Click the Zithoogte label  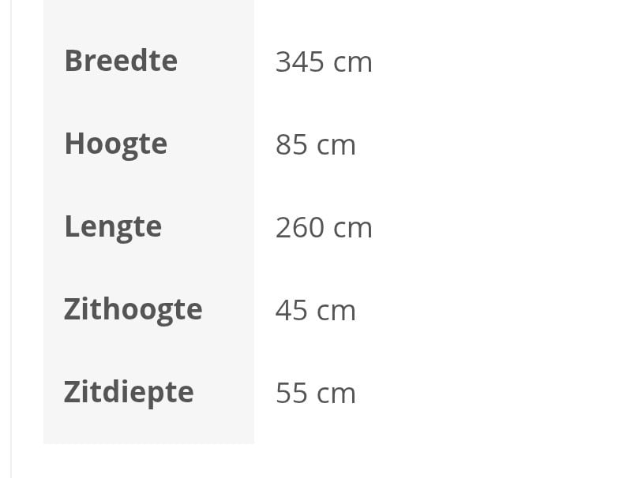click(x=133, y=309)
